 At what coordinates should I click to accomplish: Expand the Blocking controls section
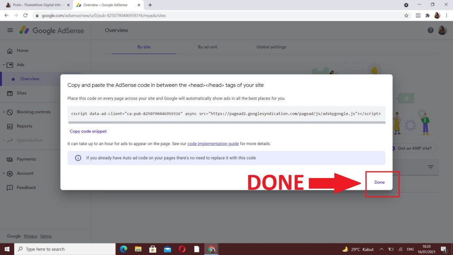click(4, 112)
